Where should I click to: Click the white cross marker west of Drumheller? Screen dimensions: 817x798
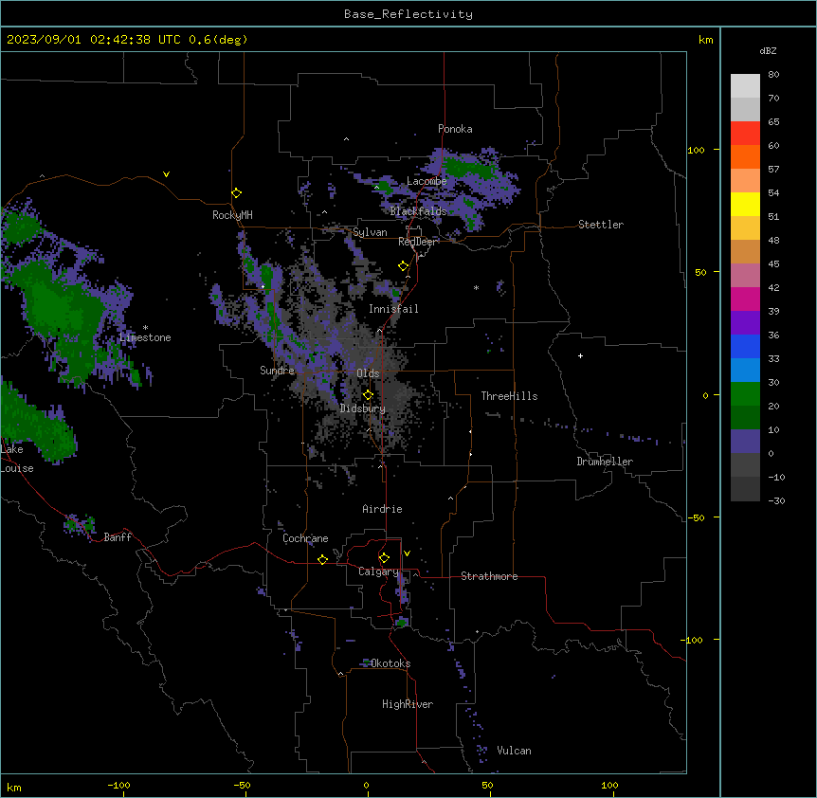click(580, 355)
